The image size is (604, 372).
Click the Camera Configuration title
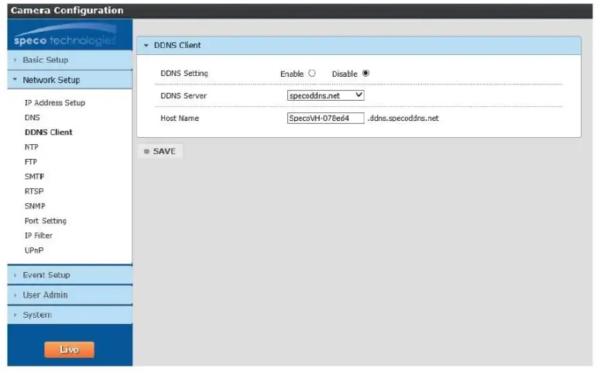click(67, 10)
